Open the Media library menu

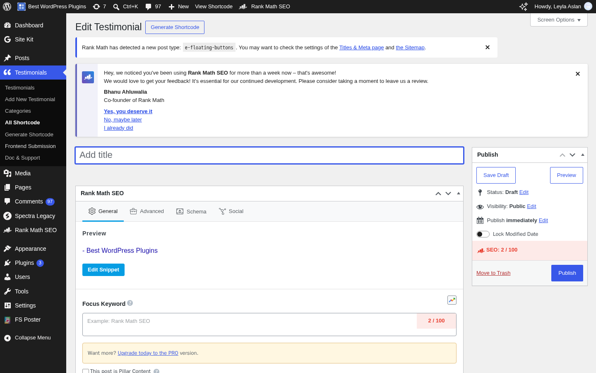(33, 173)
